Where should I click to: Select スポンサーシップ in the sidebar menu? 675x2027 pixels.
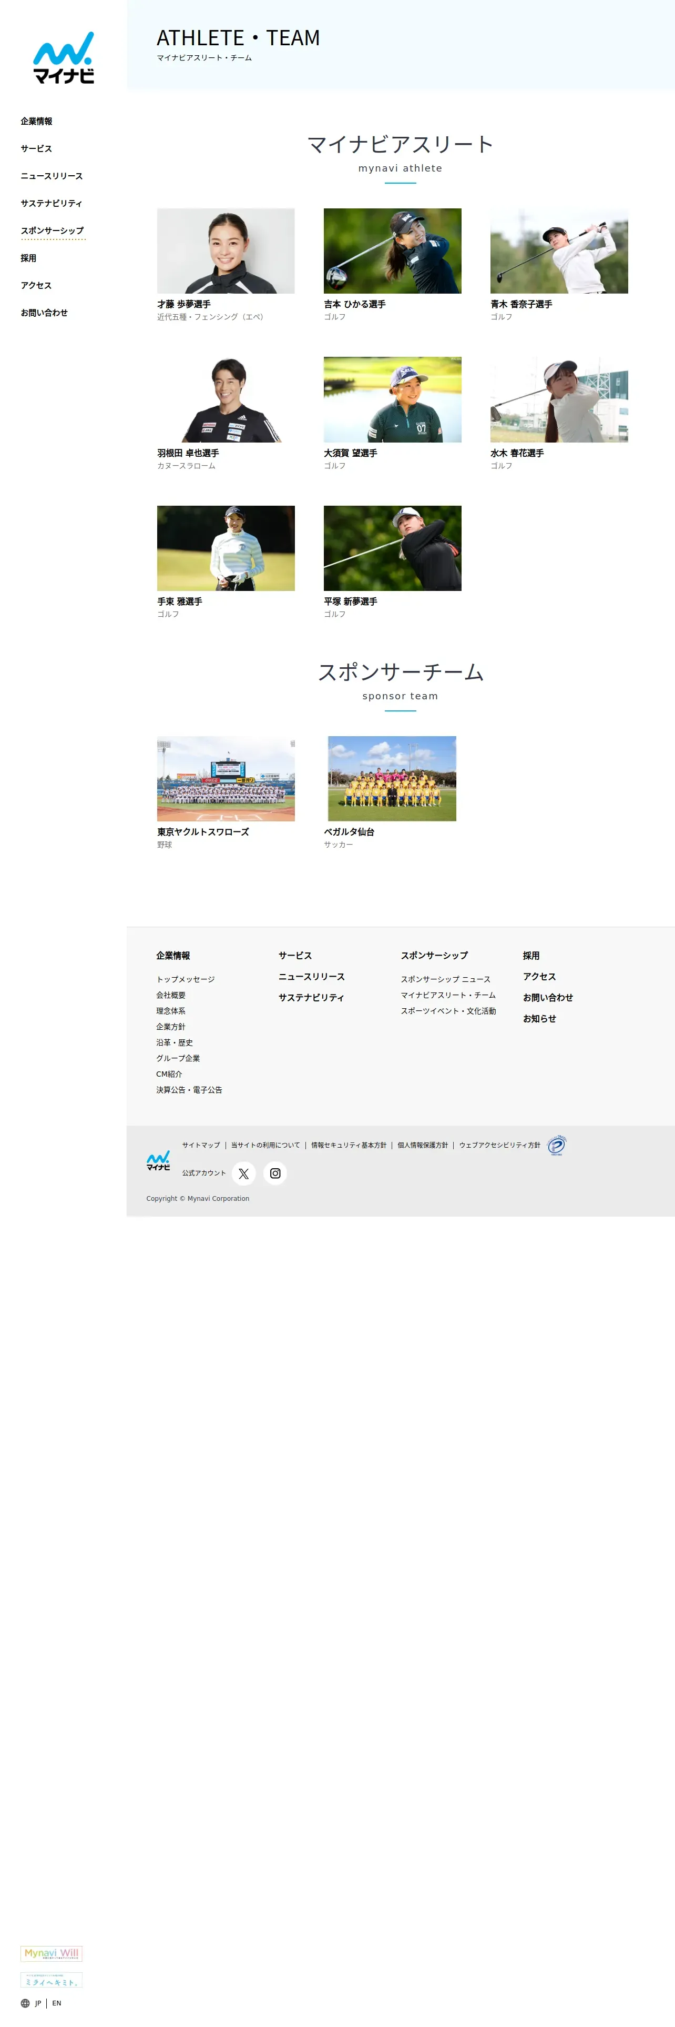[53, 230]
